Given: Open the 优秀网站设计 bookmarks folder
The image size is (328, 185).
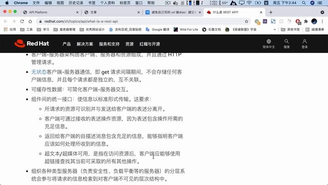Looking at the screenshot, I should pos(92,29).
